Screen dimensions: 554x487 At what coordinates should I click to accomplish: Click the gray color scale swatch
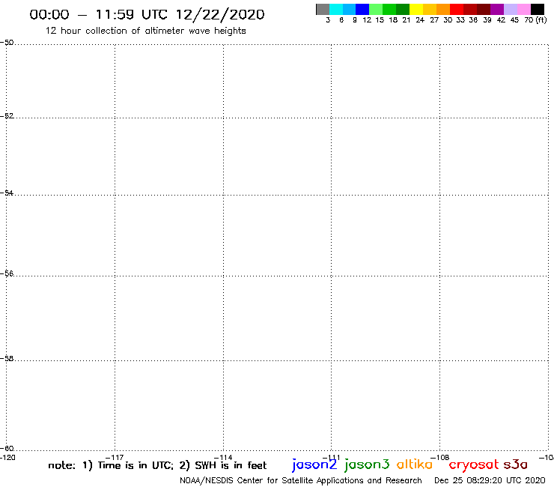[323, 9]
